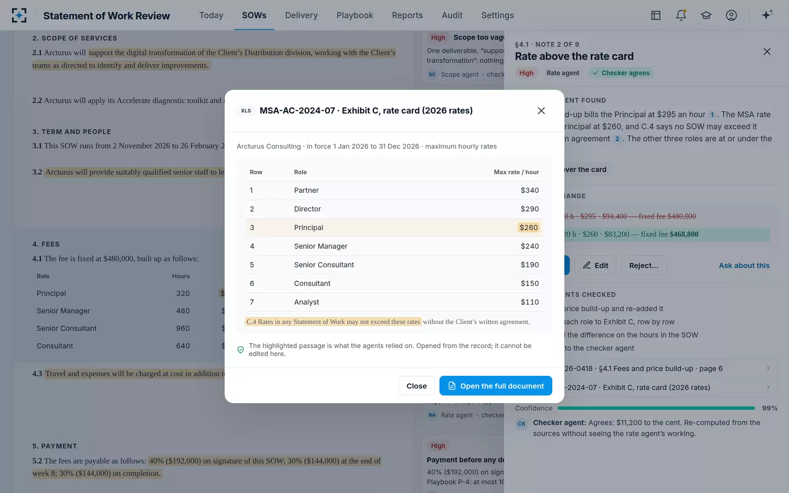The width and height of the screenshot is (789, 493).
Task: Select the SOWs tab
Action: (254, 15)
